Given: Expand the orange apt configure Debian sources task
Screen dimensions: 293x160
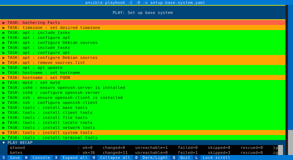Looking at the screenshot, I should (143, 57).
